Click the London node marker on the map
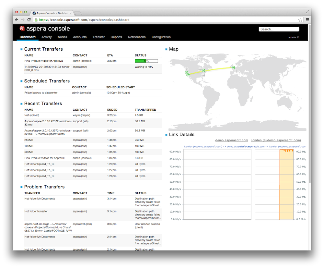Image resolution: width=324 pixels, height=268 pixels. [x=233, y=67]
